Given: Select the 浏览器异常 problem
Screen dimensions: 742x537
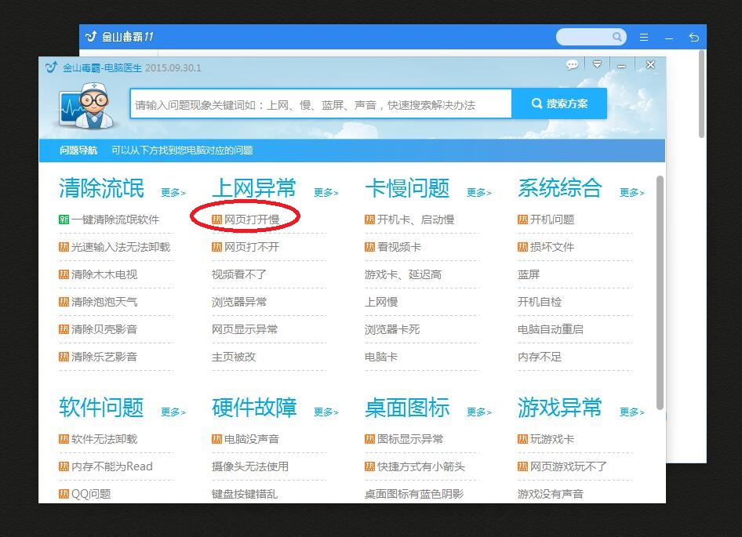Looking at the screenshot, I should tap(239, 302).
